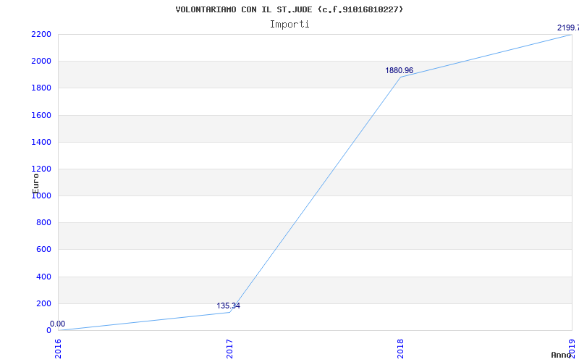Click the line's 2018 data point
Viewport: 579px width, 362px height.
(x=401, y=77)
